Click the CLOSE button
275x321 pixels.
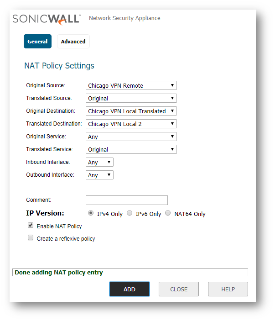179,289
